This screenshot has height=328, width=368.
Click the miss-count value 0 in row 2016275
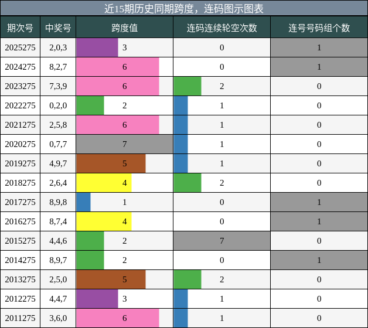click(222, 221)
